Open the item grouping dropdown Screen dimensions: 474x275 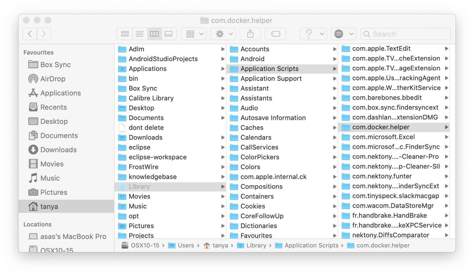tap(193, 34)
